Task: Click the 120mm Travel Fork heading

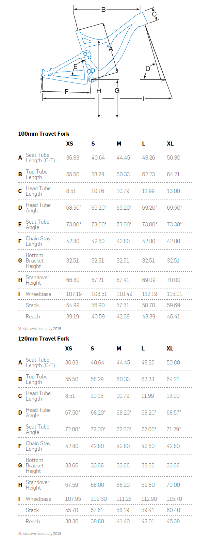Action: click(44, 339)
